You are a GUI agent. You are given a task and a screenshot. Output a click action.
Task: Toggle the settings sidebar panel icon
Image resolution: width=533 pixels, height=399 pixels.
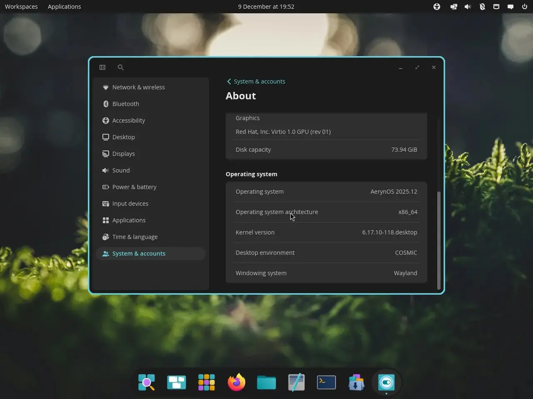[102, 67]
